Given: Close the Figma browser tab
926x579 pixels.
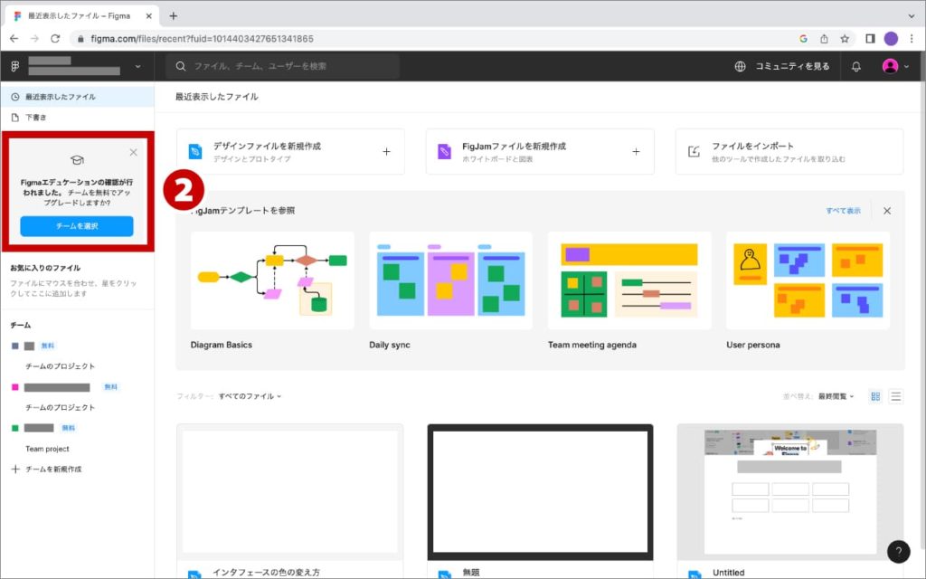Looking at the screenshot, I should click(x=149, y=16).
